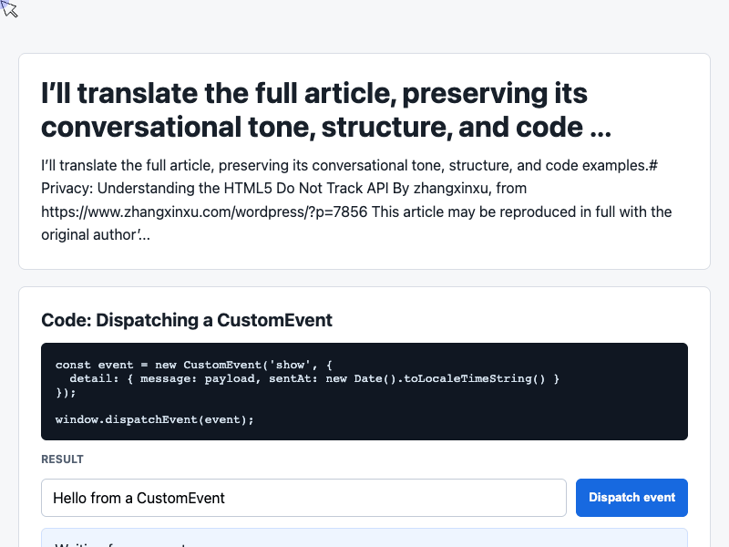Click the blank line inside the code block
Screen dimensions: 729x547
click(364, 406)
